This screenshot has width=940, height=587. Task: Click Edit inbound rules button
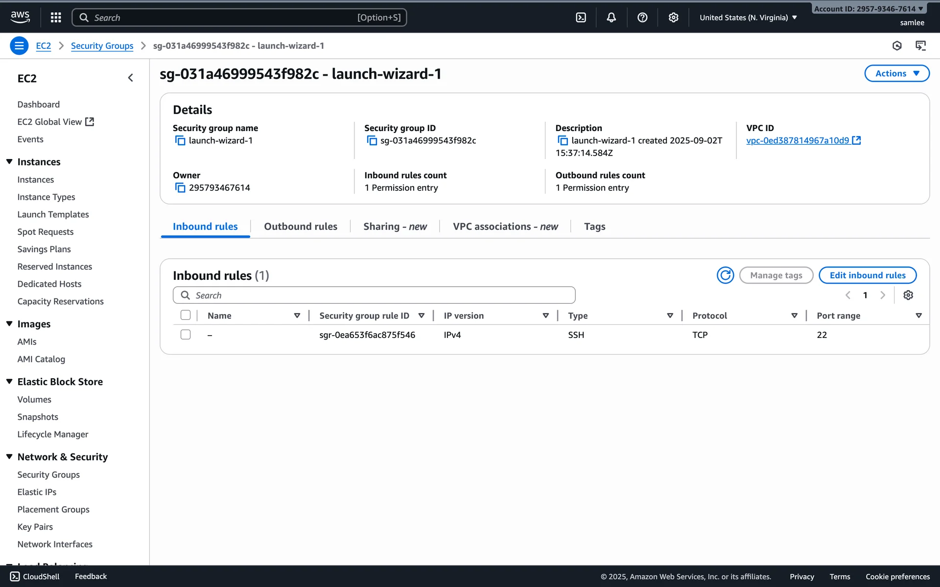(x=867, y=275)
